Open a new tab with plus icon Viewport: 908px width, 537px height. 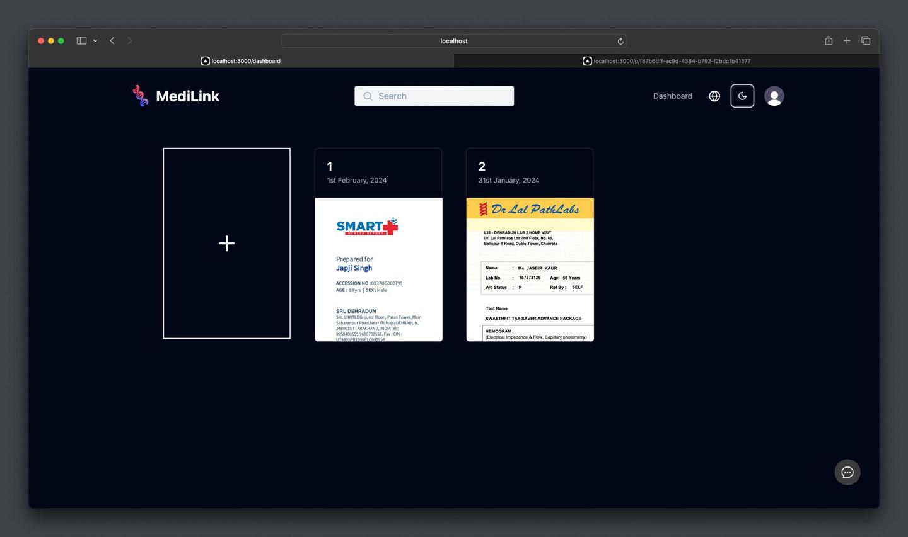(847, 40)
